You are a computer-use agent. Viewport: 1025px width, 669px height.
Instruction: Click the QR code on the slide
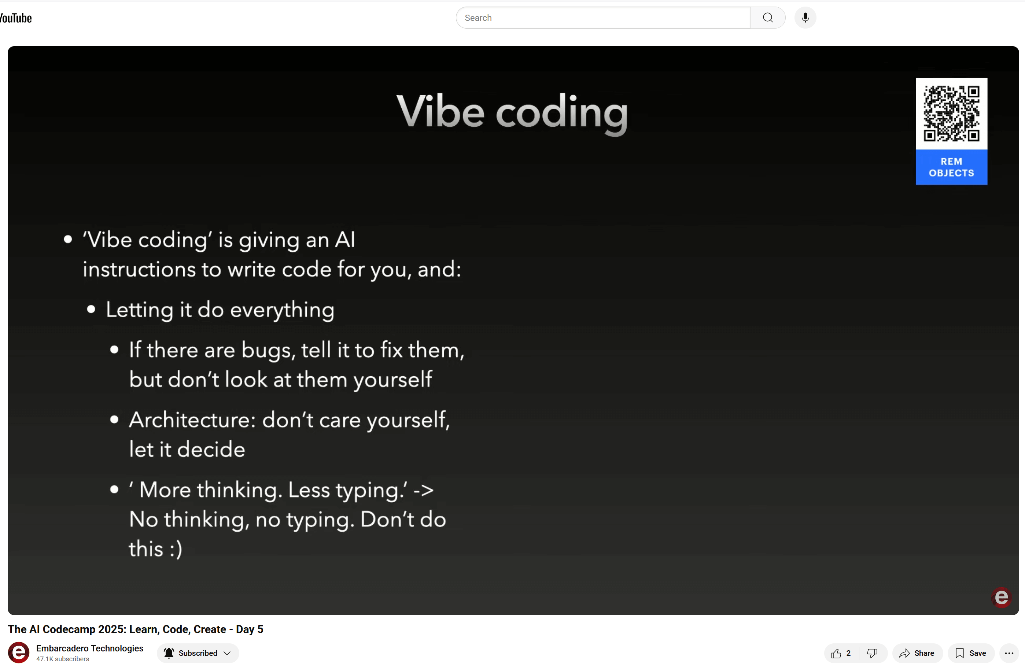(951, 114)
